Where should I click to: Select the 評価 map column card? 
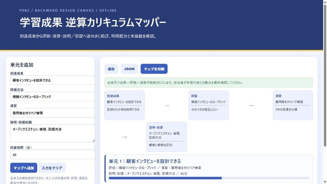tap(209, 105)
